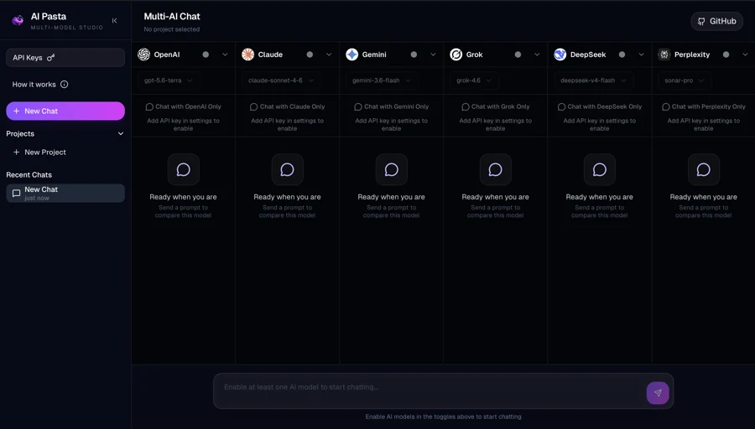Open the gpt-5.6-terra model dropdown
The width and height of the screenshot is (755, 429).
point(168,80)
